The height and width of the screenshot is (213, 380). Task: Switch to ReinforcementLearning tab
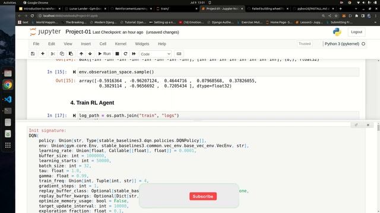tap(131, 8)
